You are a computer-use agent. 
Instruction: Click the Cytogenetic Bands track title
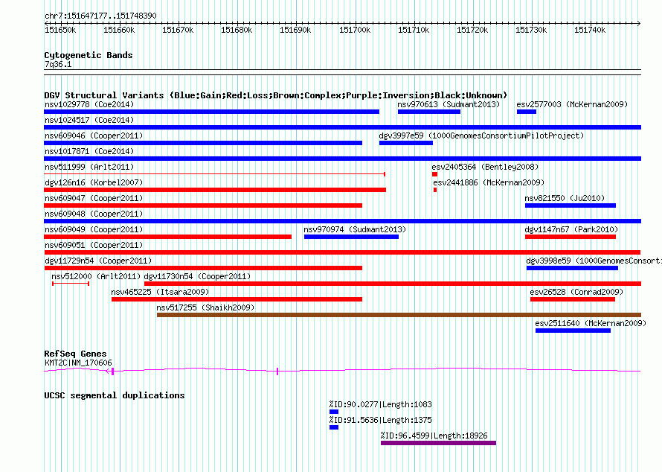pos(89,55)
